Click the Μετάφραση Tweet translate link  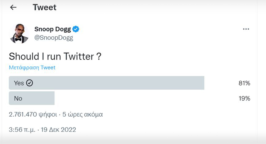32,67
